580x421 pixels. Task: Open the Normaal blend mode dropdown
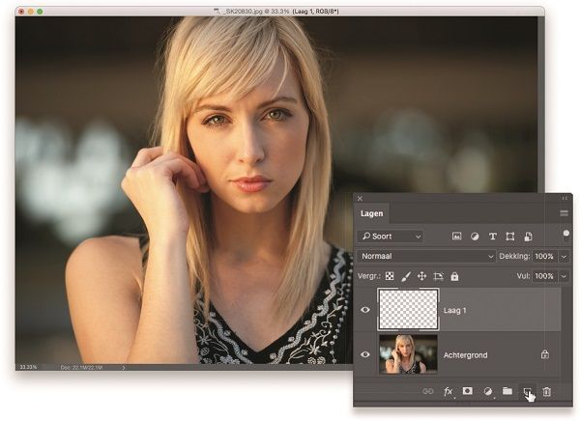[426, 256]
